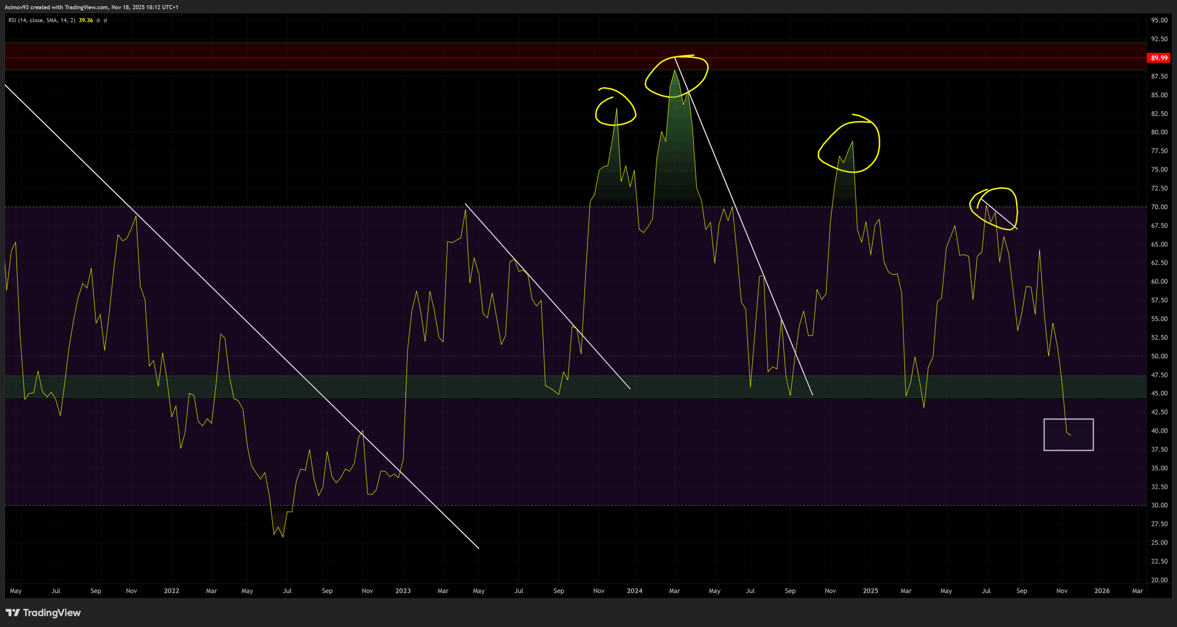Select the RSI (14, close, SMA, 14, 2) legend

point(42,20)
